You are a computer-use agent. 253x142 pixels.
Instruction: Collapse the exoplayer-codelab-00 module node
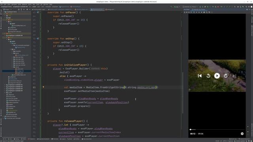coord(5,35)
